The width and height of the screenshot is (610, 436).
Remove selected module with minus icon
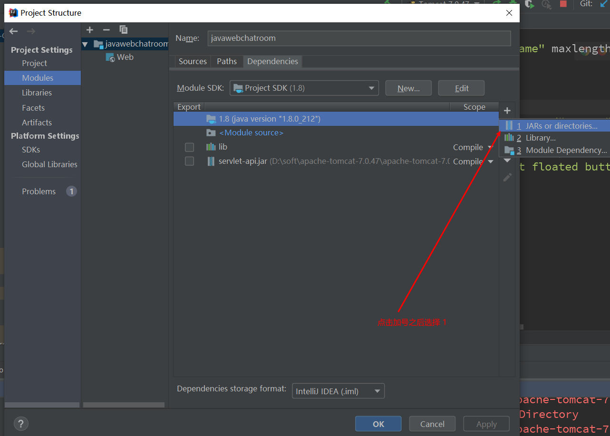point(107,30)
